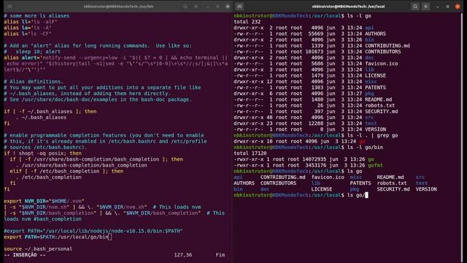Viewport: 467px width, 263px height.
Task: Click the 'ls -l . | grep go' command
Action: (x=373, y=135)
